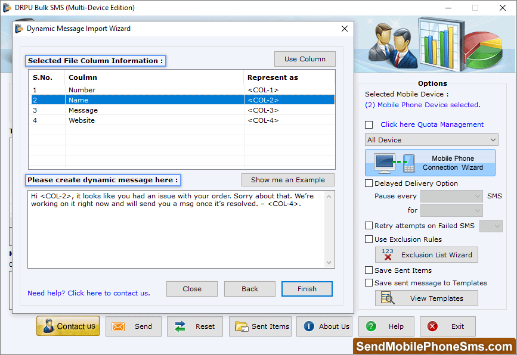Open the Exclusion List Wizard

coord(426,254)
